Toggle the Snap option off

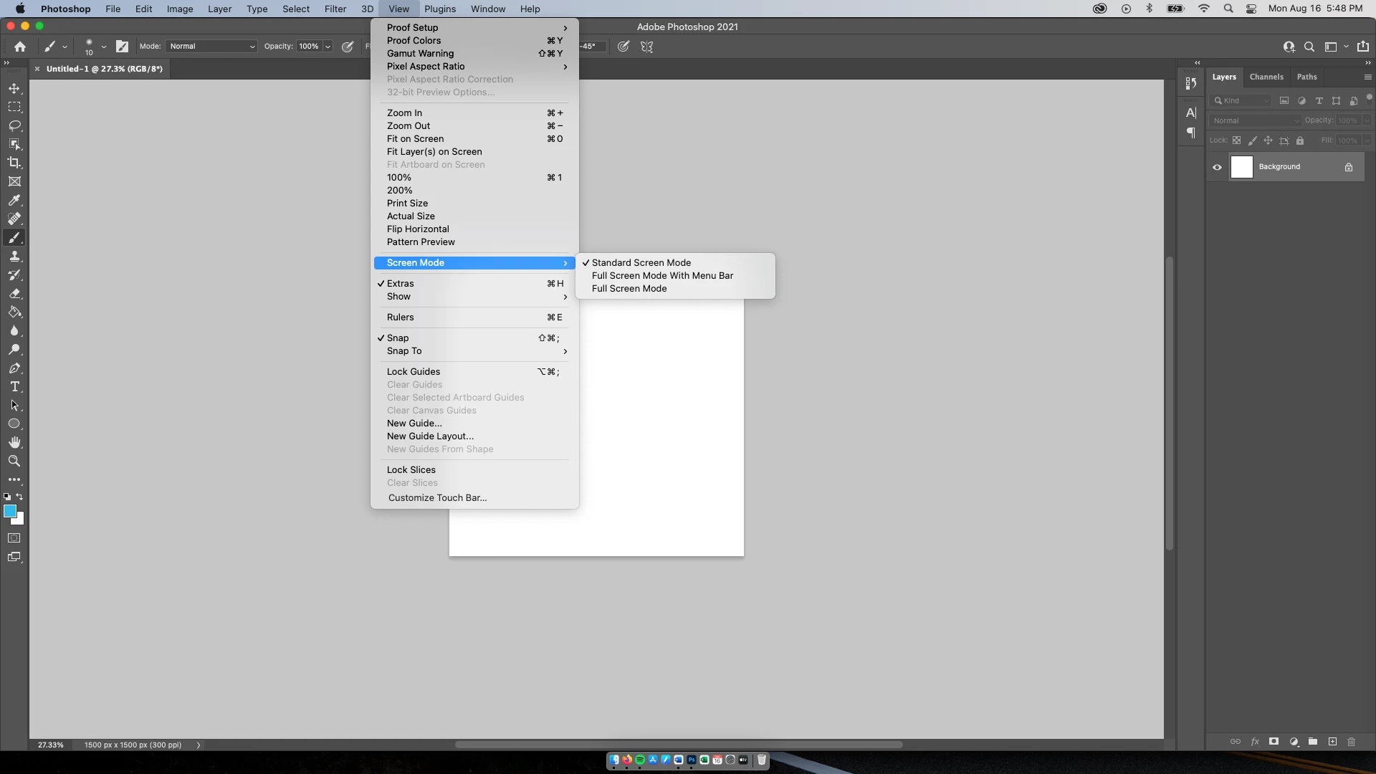pyautogui.click(x=398, y=338)
